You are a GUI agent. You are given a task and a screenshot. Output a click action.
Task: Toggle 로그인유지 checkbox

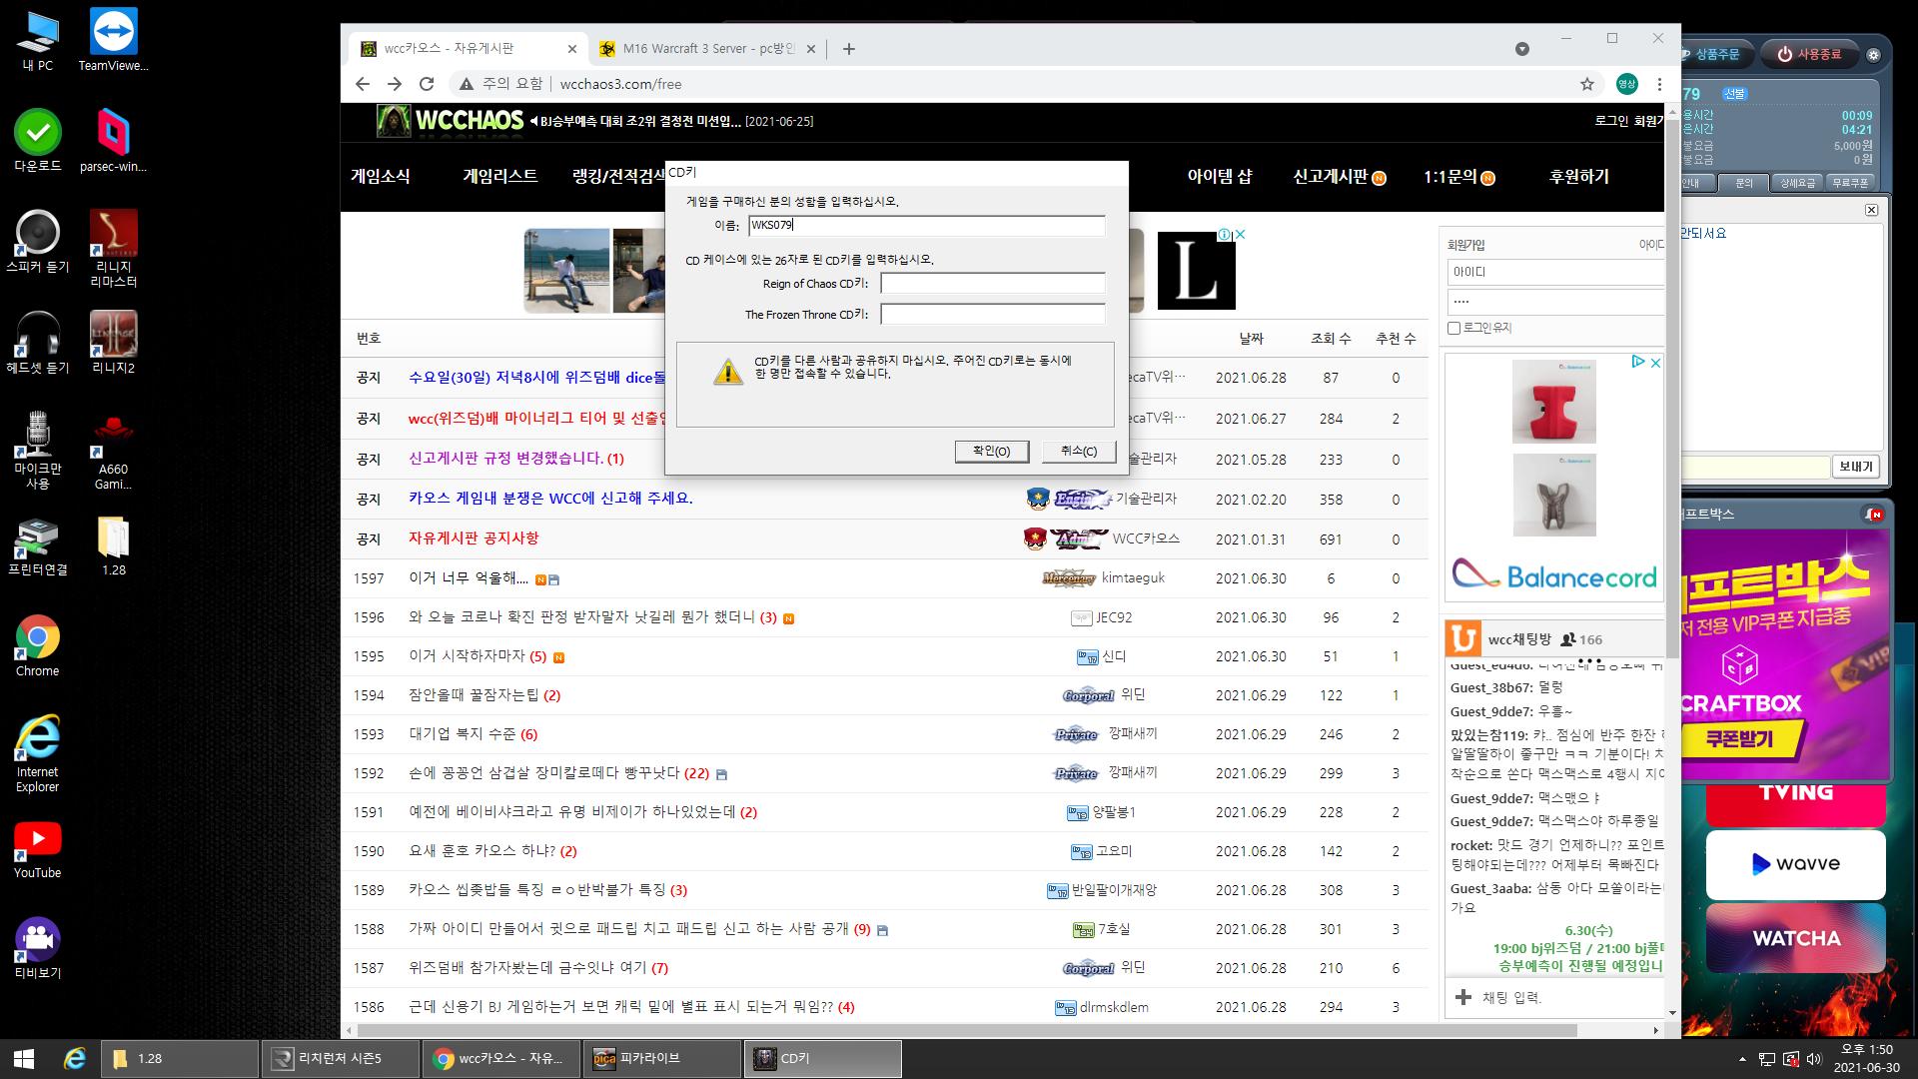1454,328
